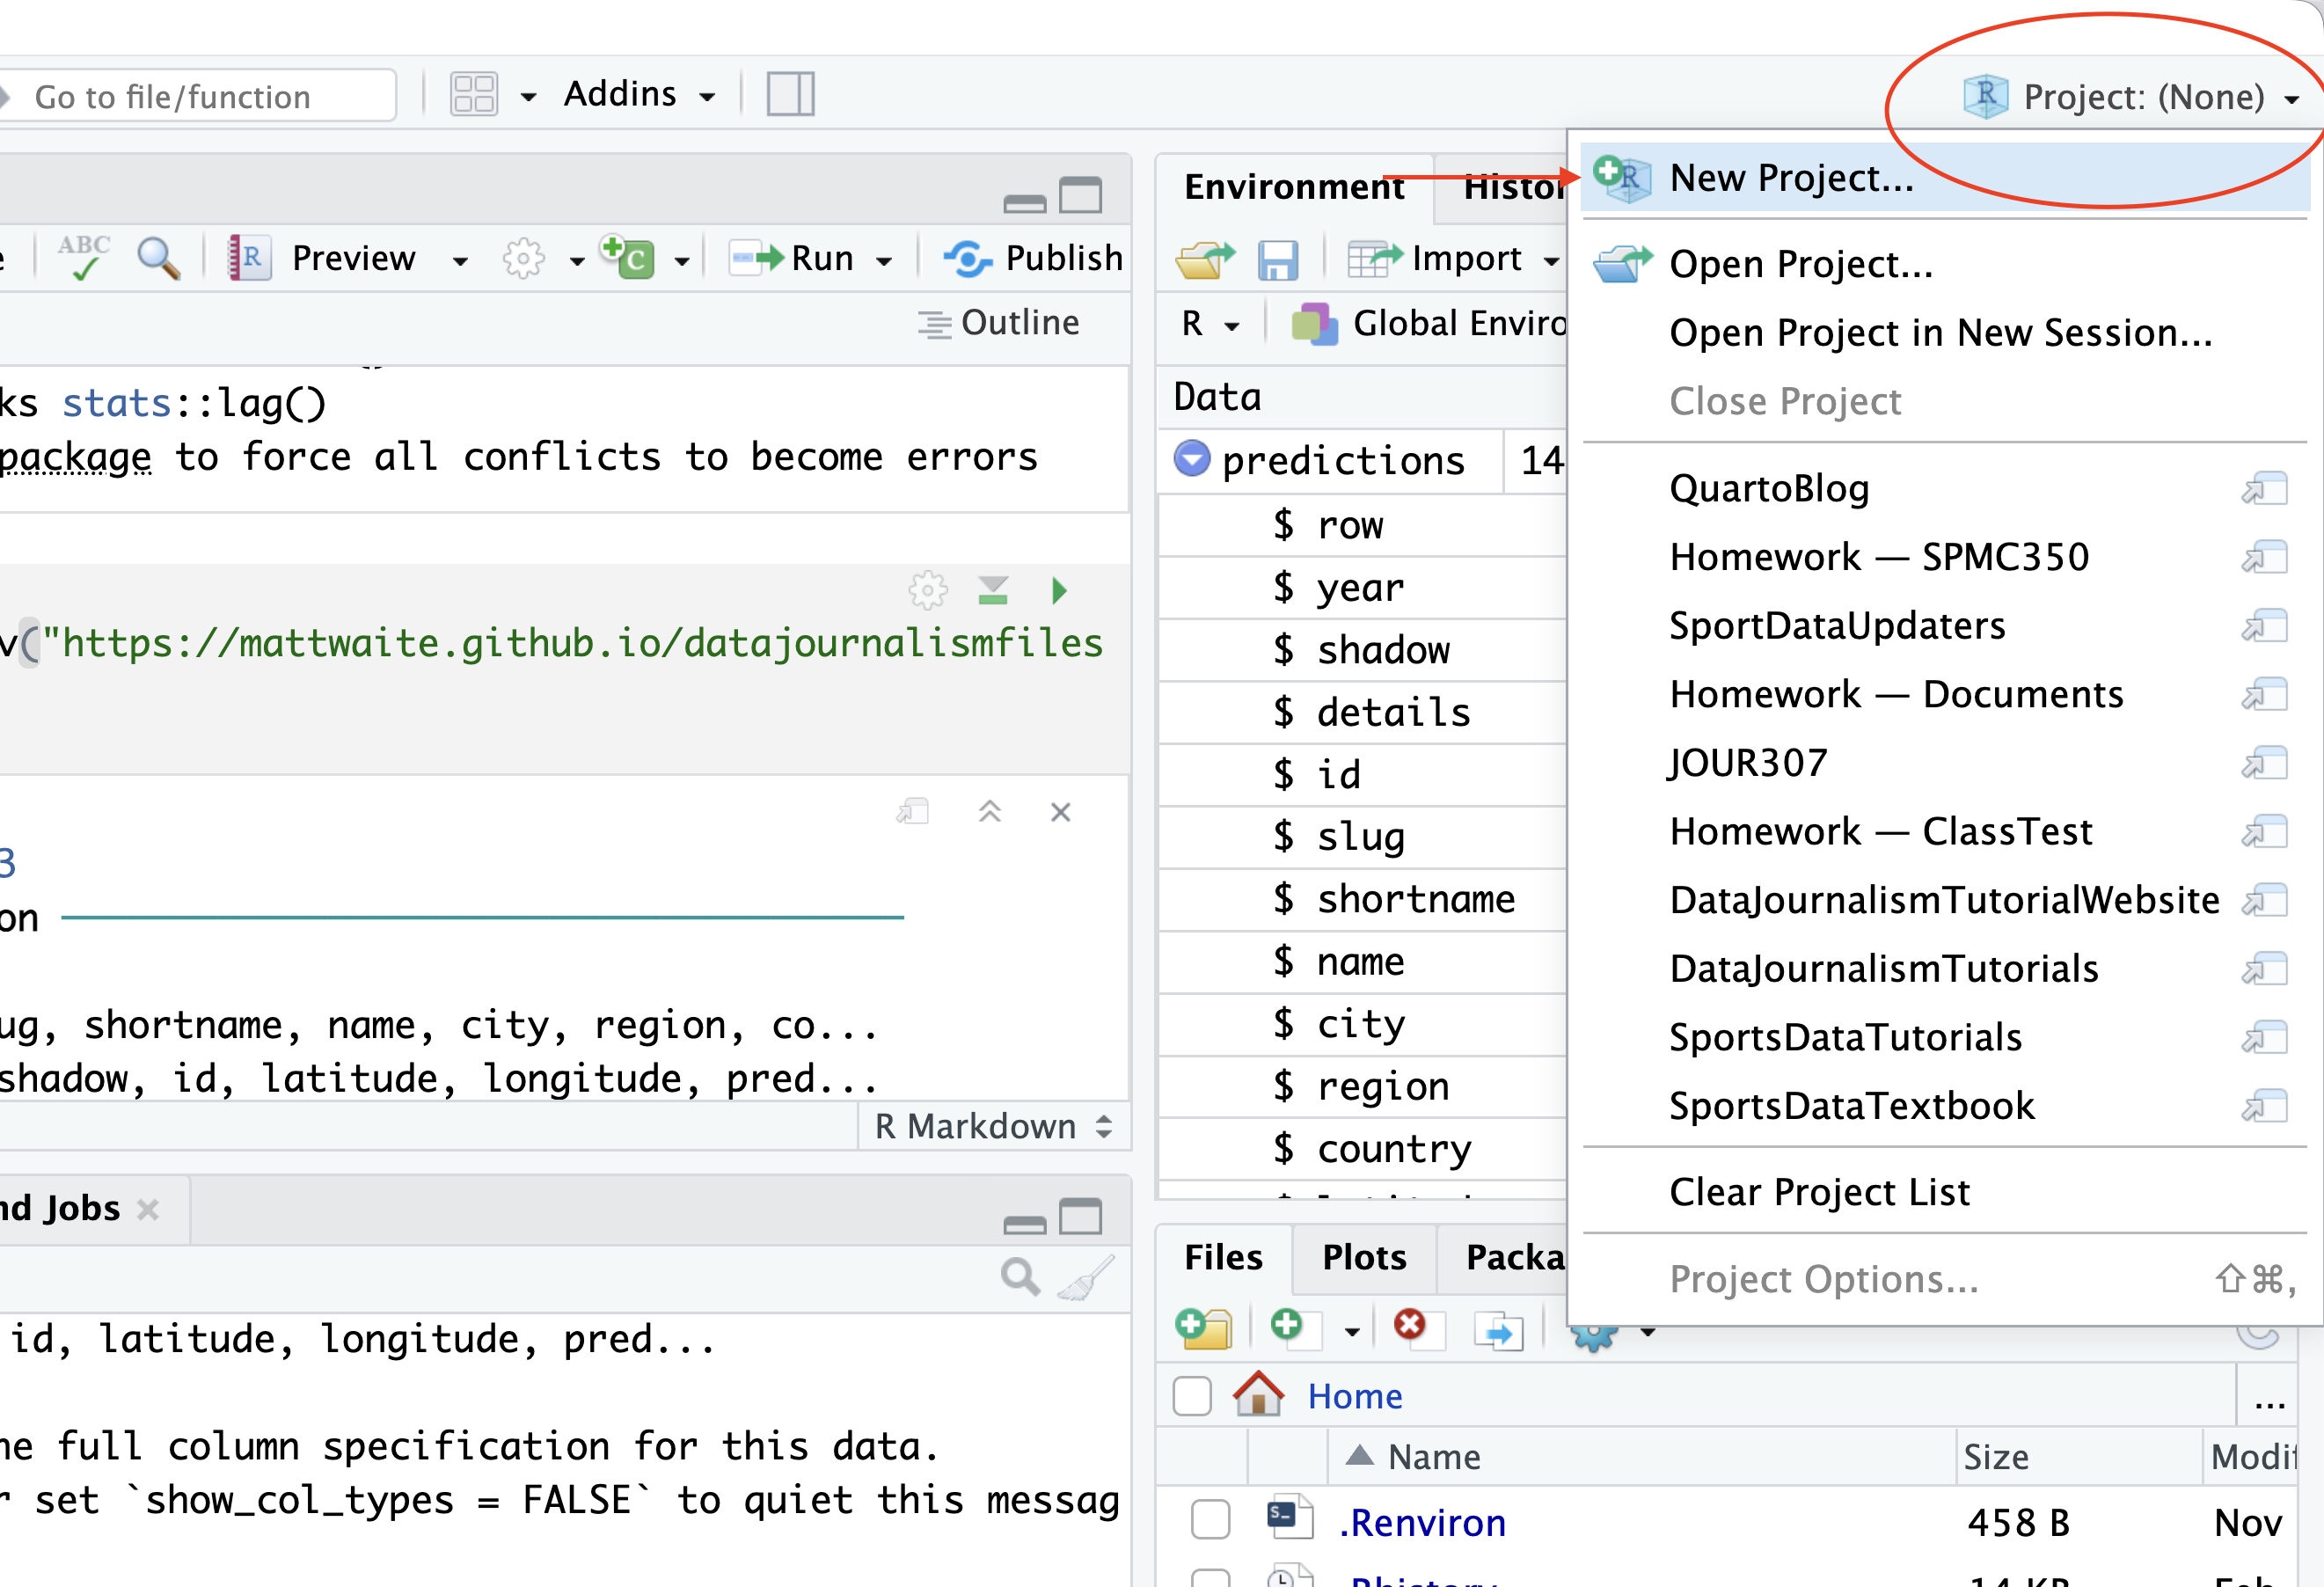Insert a new code chunk
Screen dimensions: 2324x1587
(627, 257)
